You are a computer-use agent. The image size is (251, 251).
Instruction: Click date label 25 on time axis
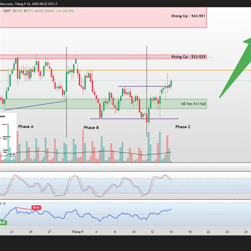click(31, 232)
